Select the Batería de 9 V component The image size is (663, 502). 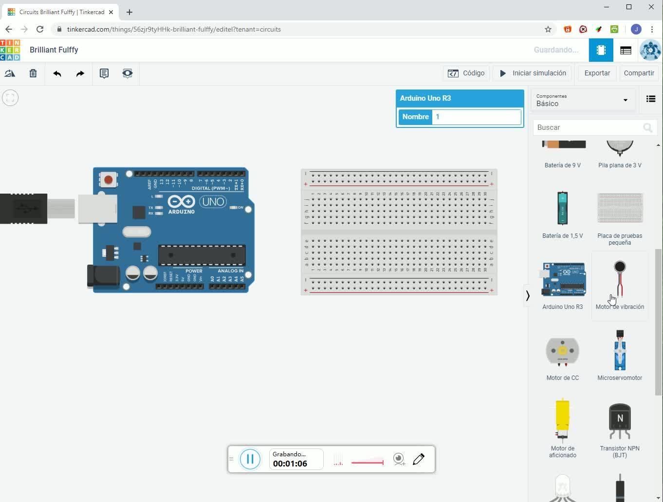(x=563, y=155)
